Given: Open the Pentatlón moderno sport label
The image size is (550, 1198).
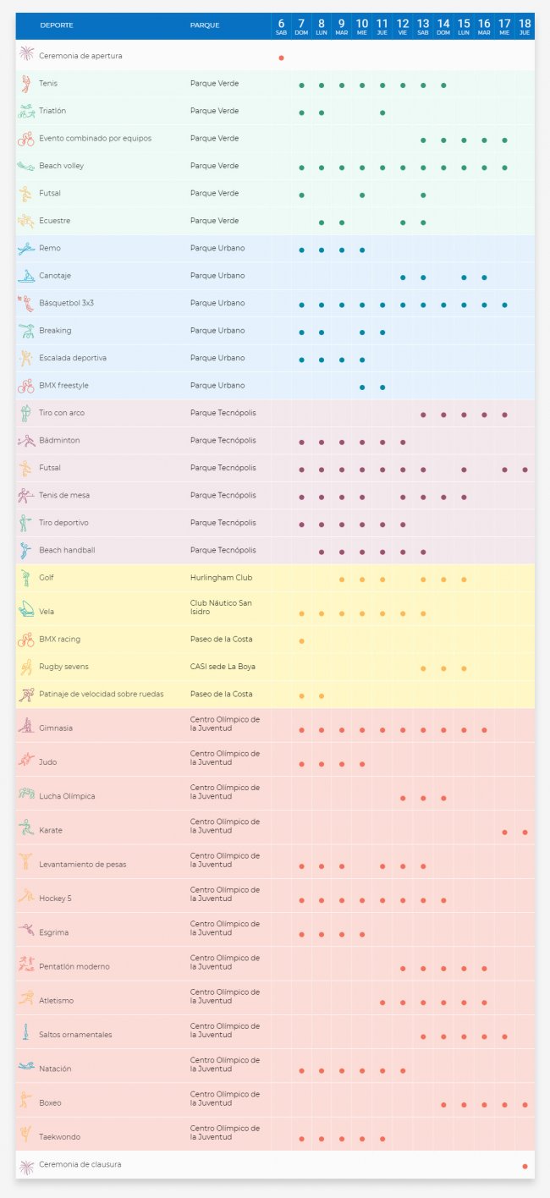Looking at the screenshot, I should pos(74,966).
